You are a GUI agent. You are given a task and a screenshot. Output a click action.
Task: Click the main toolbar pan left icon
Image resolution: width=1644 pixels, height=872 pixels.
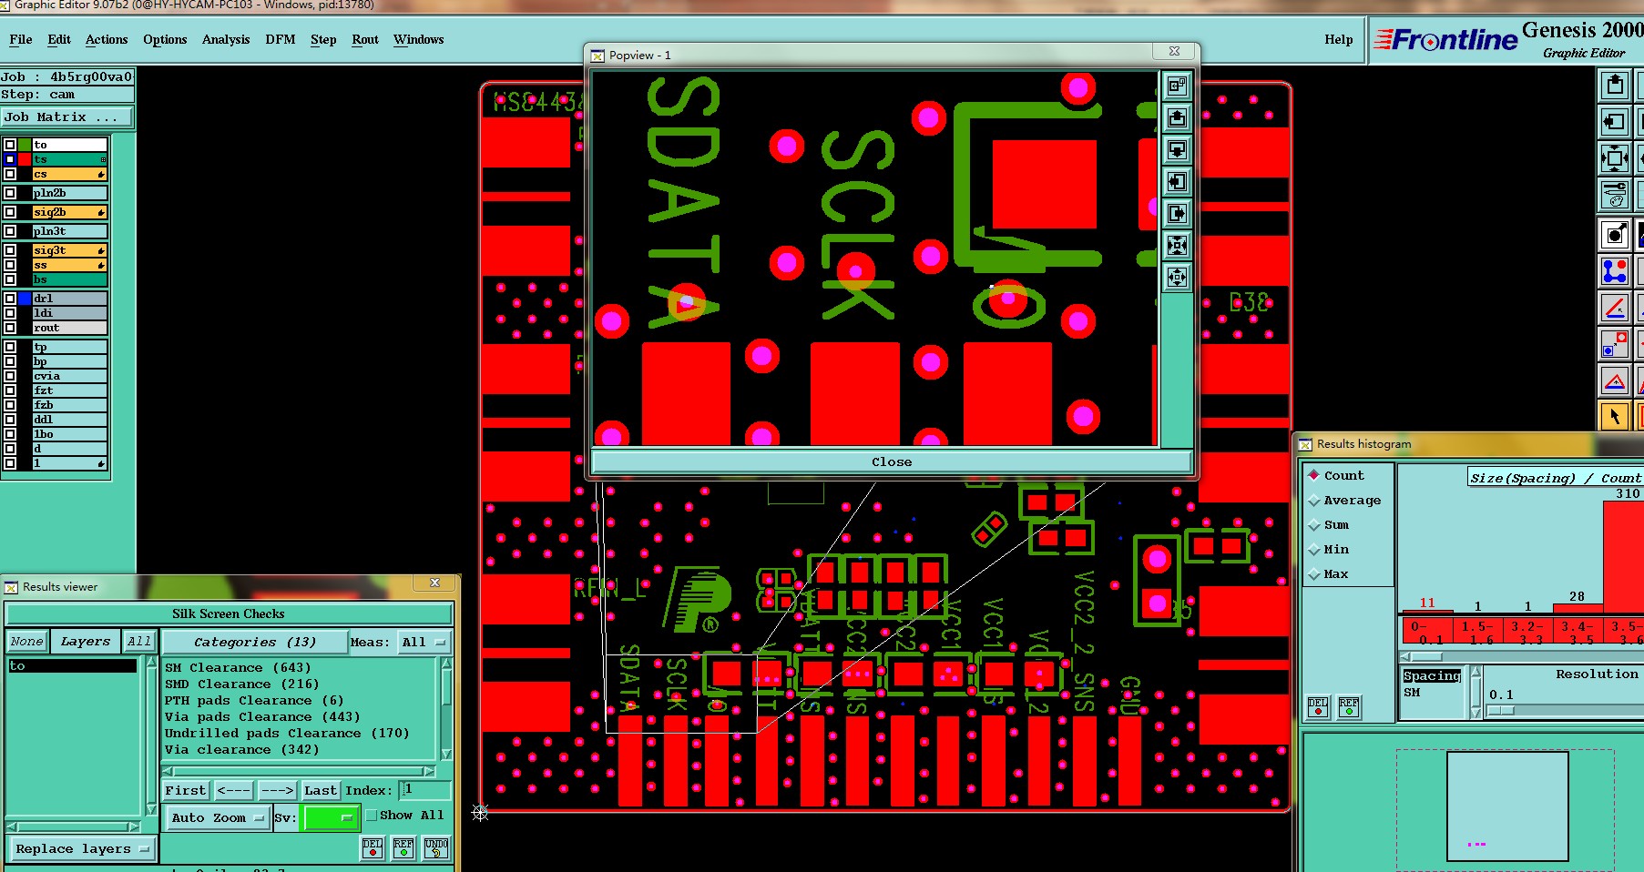point(1615,122)
